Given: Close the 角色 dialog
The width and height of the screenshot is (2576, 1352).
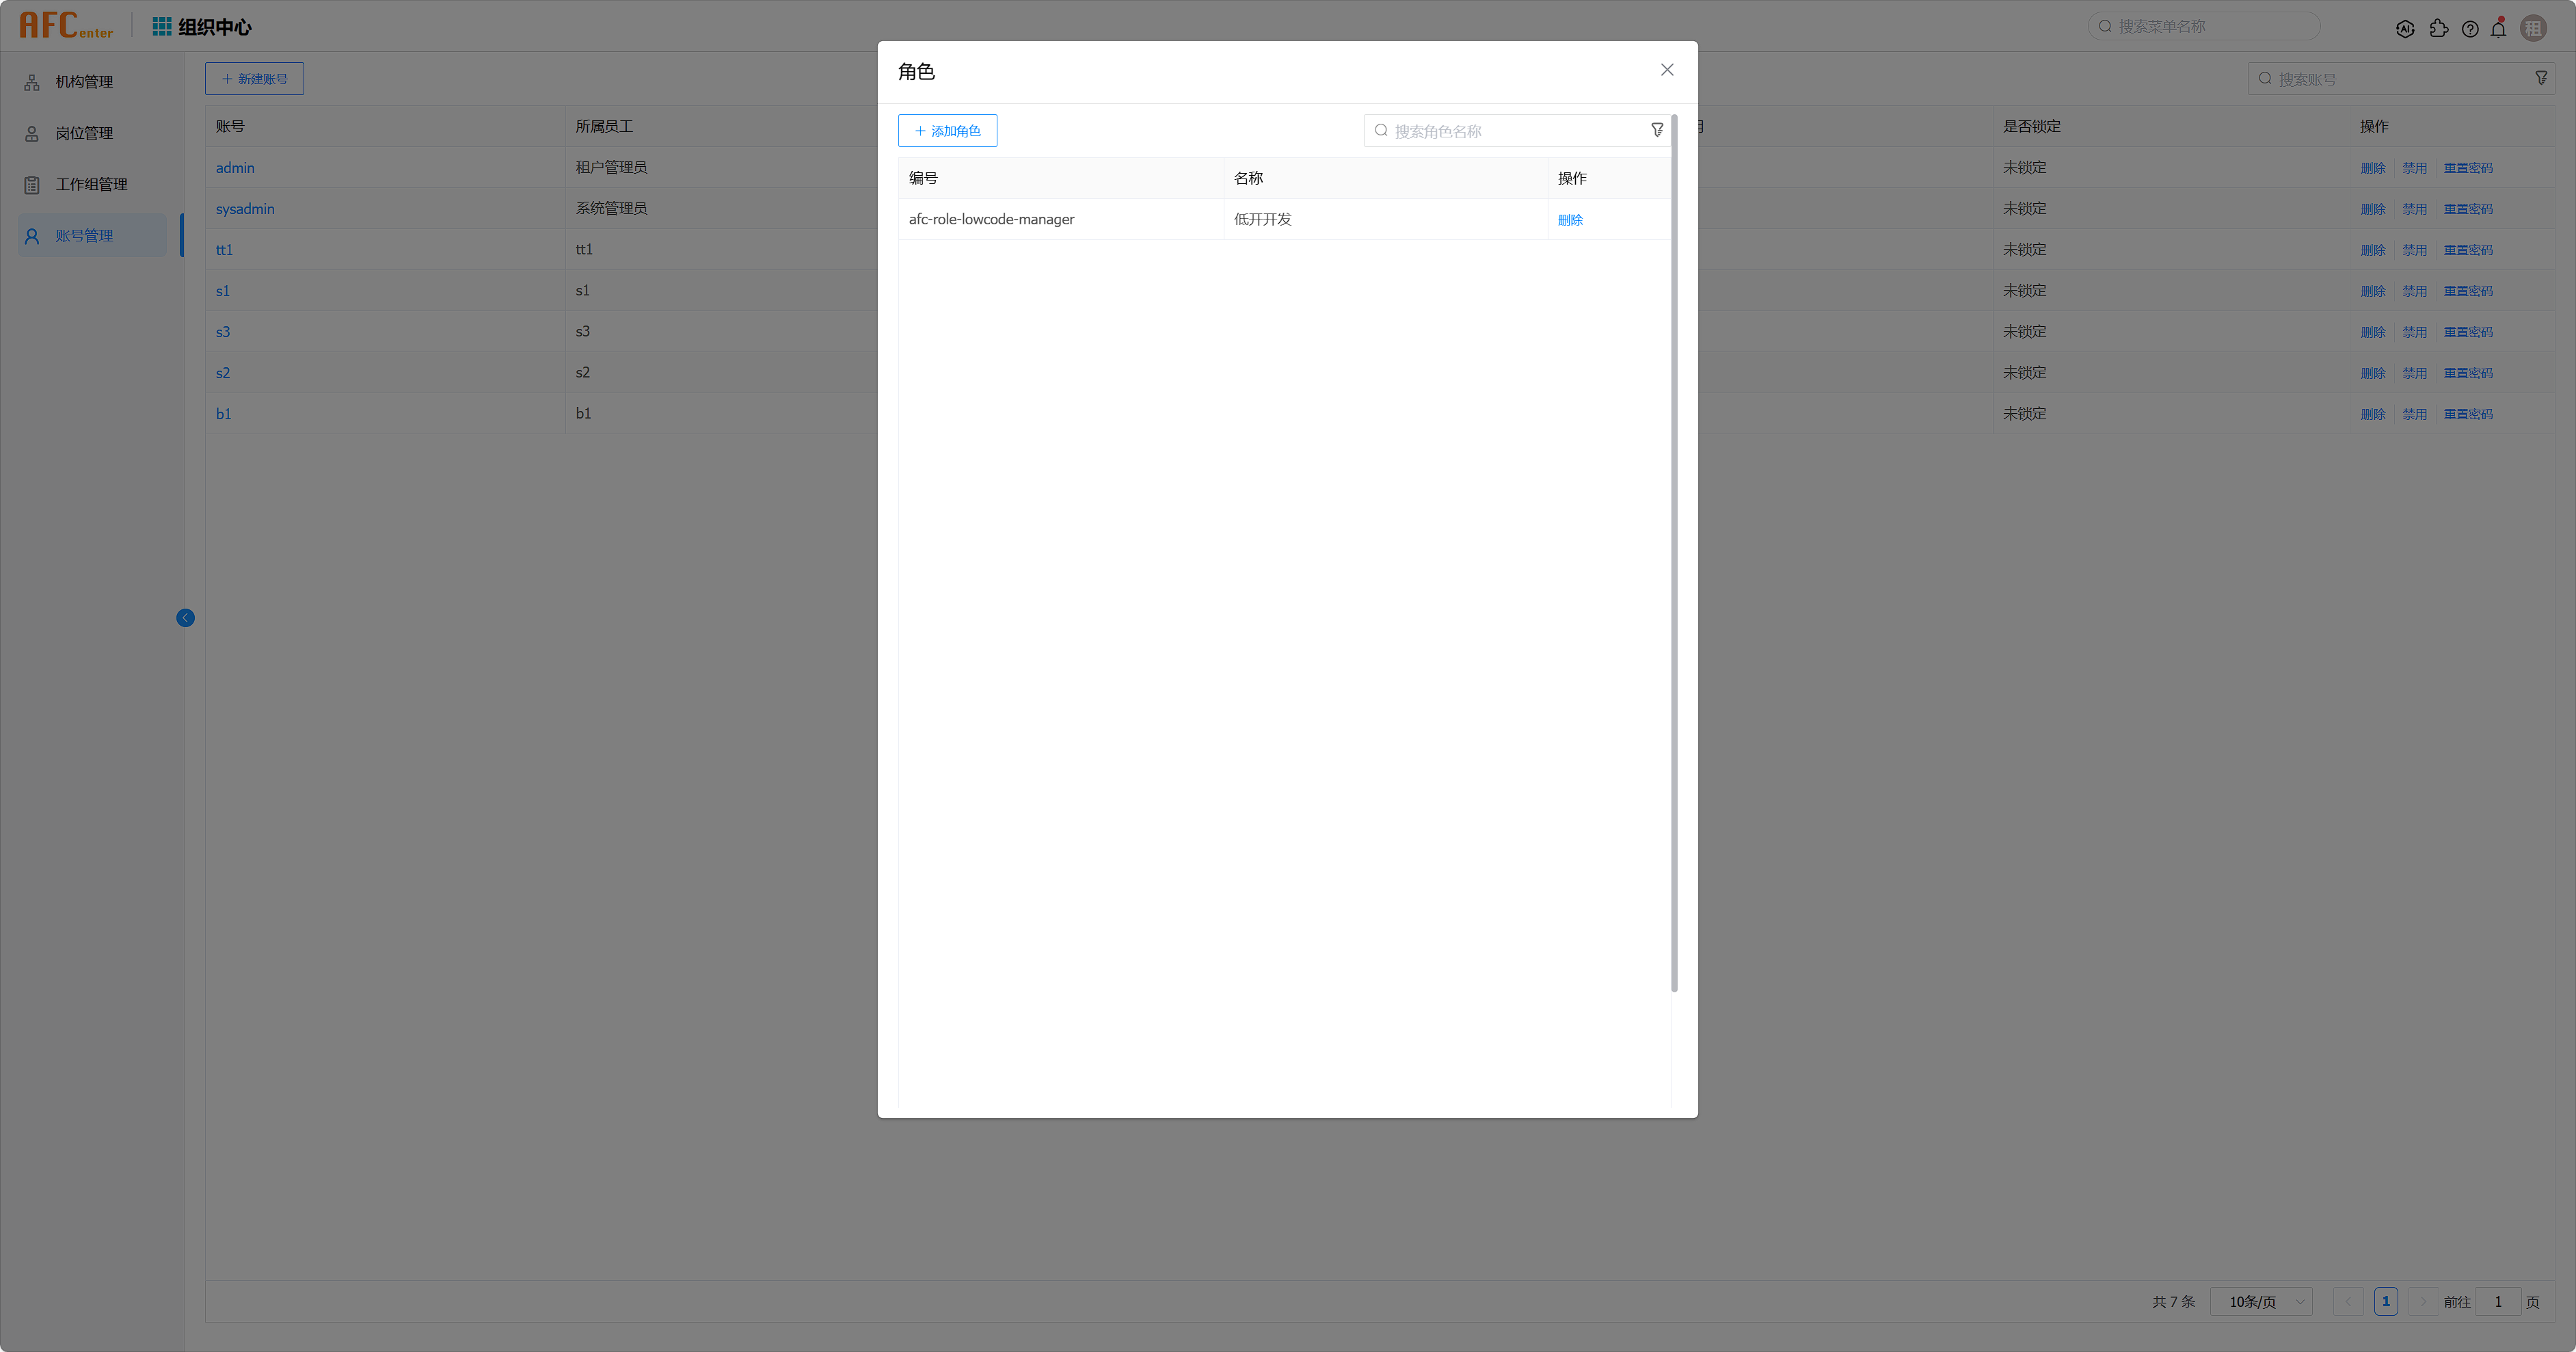Looking at the screenshot, I should point(1667,70).
